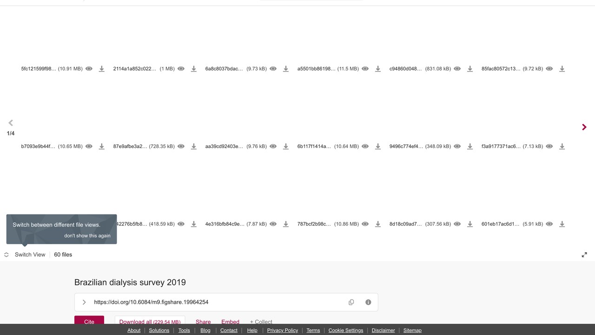The width and height of the screenshot is (595, 335).
Task: Preview the 6b117f1414a file with eye icon
Action: pyautogui.click(x=365, y=147)
